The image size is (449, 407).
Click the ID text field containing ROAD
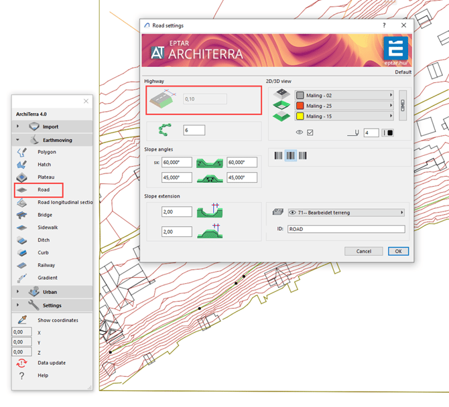[x=346, y=229]
